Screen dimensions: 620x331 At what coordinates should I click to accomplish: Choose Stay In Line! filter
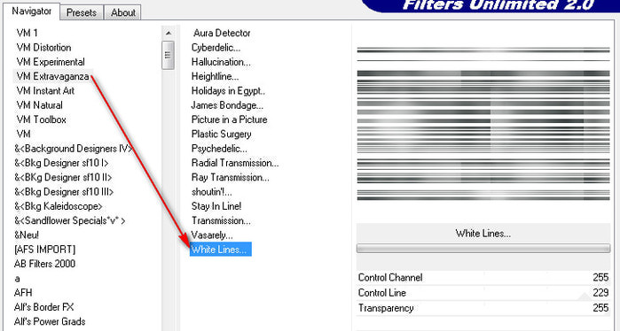216,206
